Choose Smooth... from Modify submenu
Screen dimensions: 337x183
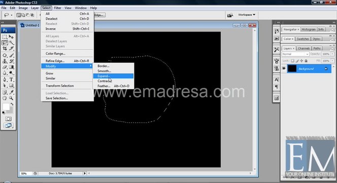point(113,71)
